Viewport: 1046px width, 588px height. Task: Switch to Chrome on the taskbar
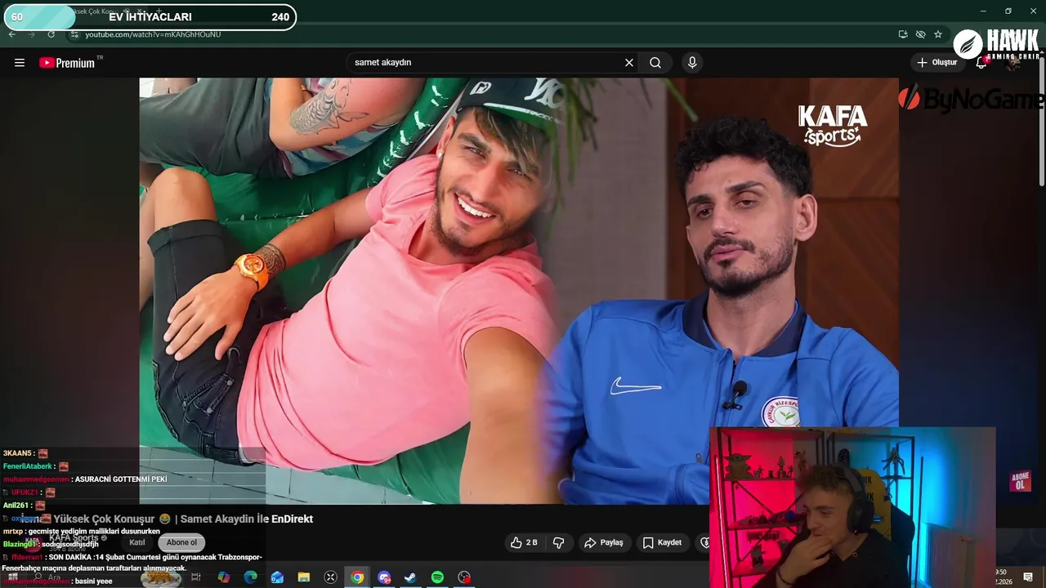pos(357,577)
